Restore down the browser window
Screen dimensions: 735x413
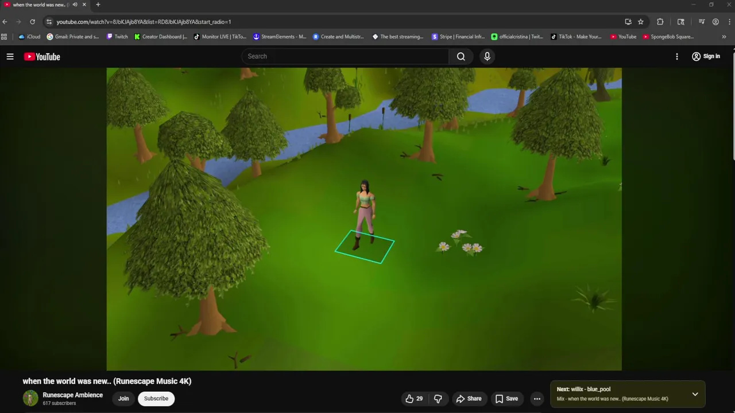tap(711, 5)
